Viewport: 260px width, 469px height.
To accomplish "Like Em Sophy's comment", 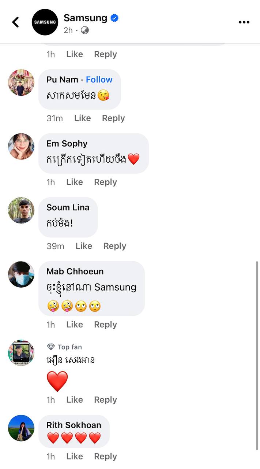I will point(75,182).
